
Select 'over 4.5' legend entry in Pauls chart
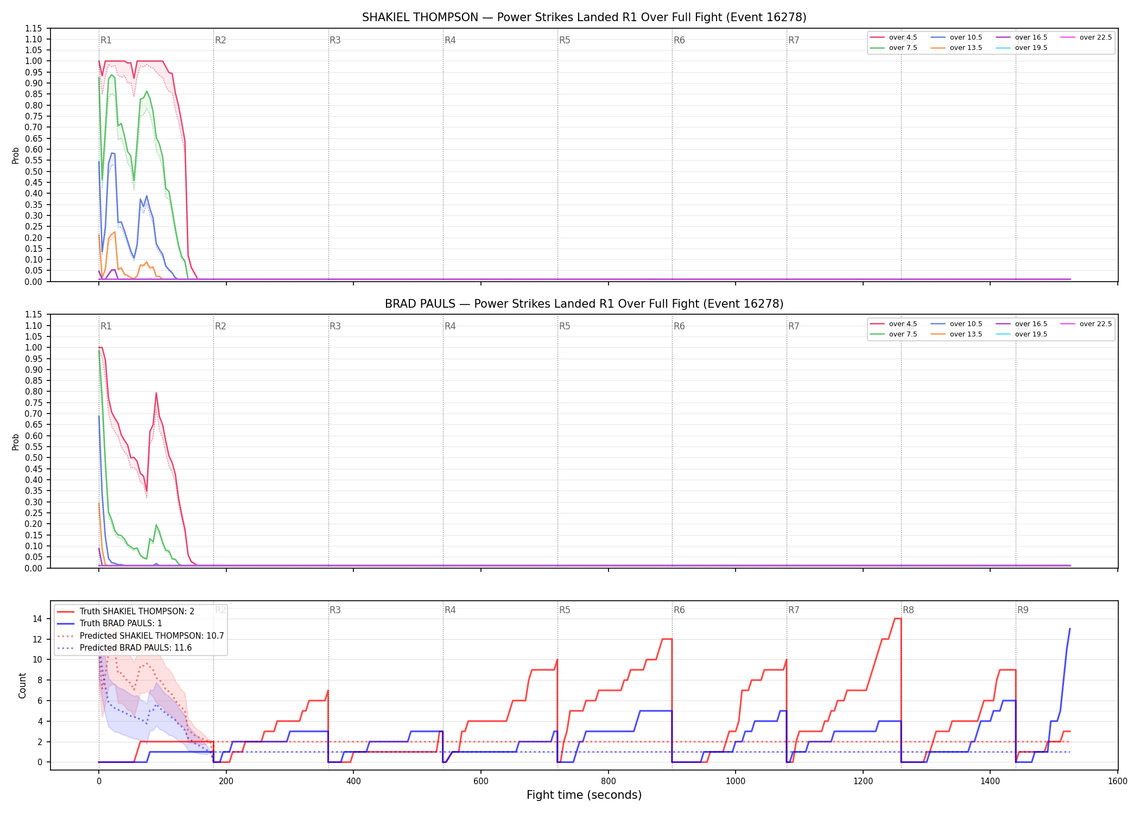pyautogui.click(x=894, y=324)
